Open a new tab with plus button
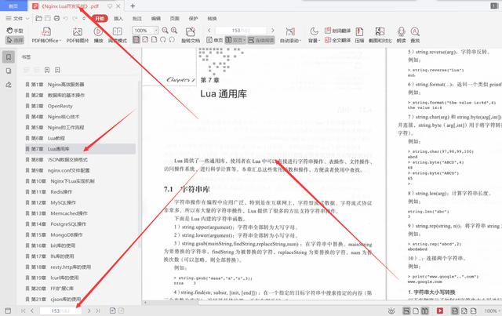 pyautogui.click(x=133, y=5)
